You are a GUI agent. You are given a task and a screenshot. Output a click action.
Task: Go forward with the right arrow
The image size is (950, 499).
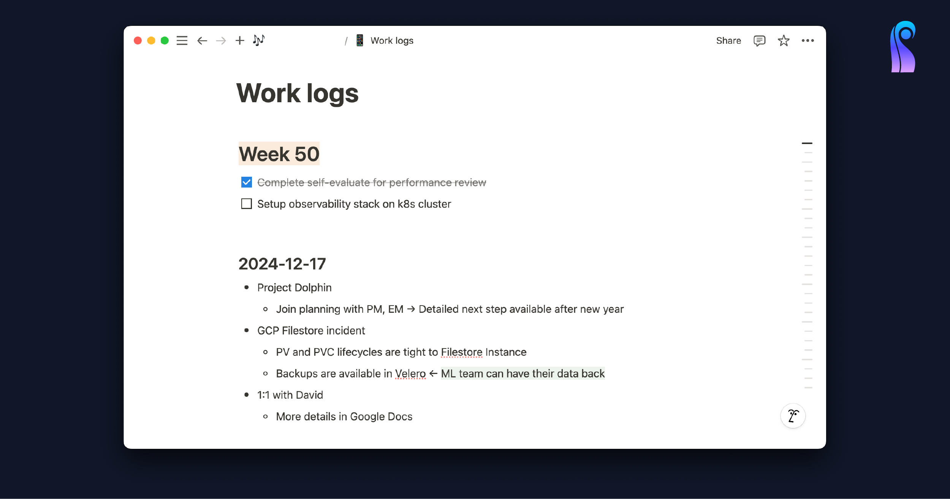coord(221,41)
